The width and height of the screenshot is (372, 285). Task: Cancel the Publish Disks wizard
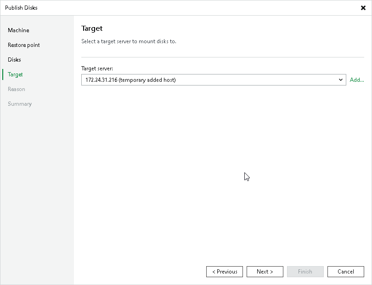point(346,272)
